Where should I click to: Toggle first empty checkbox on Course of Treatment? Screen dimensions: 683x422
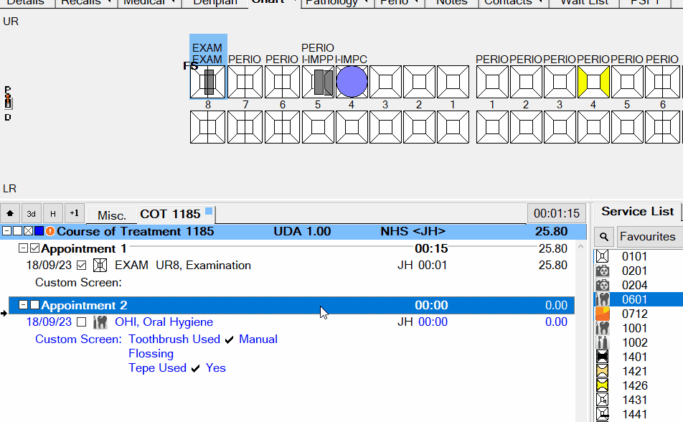pyautogui.click(x=17, y=231)
